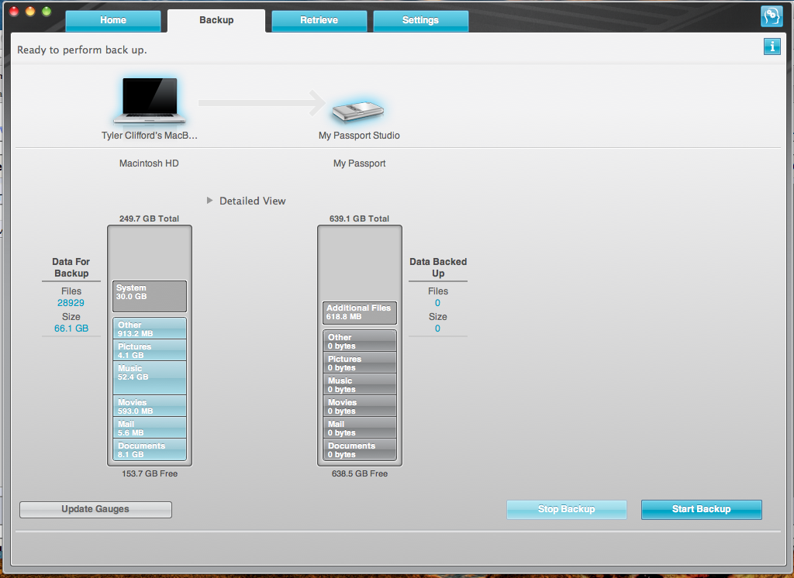
Task: Select the My Passport Studio drive icon
Action: 357,111
